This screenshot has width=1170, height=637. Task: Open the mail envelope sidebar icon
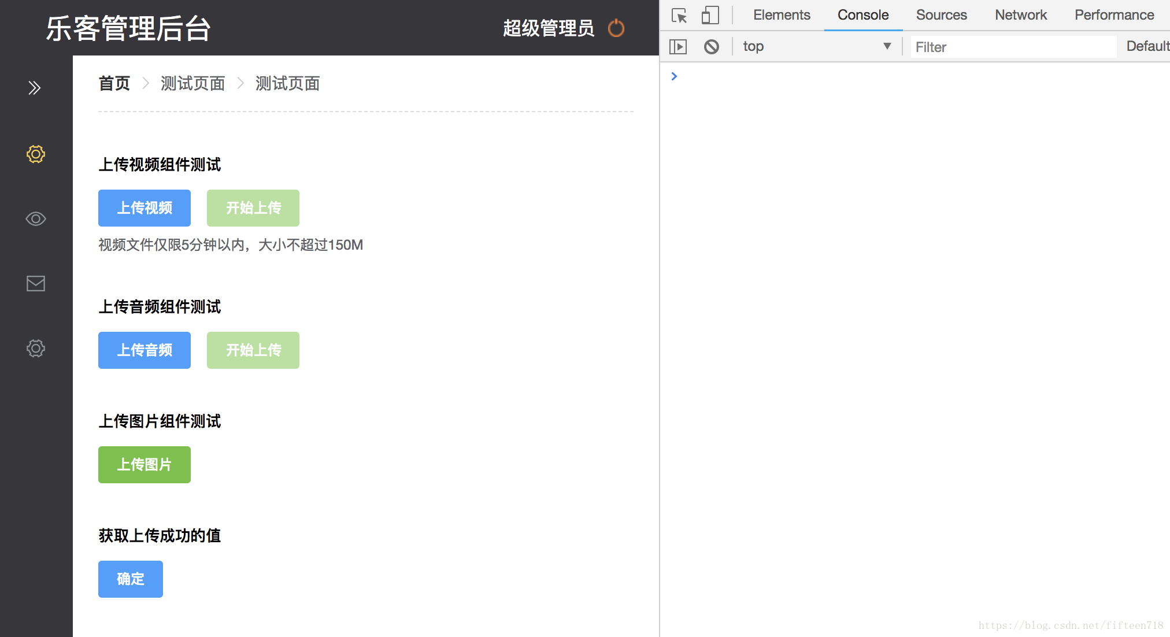(x=36, y=283)
